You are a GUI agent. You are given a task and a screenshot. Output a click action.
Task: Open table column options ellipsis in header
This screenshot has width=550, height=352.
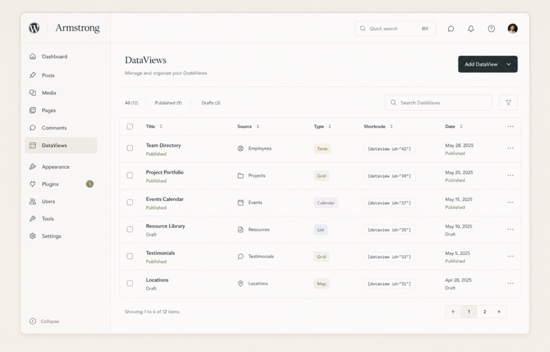coord(510,126)
